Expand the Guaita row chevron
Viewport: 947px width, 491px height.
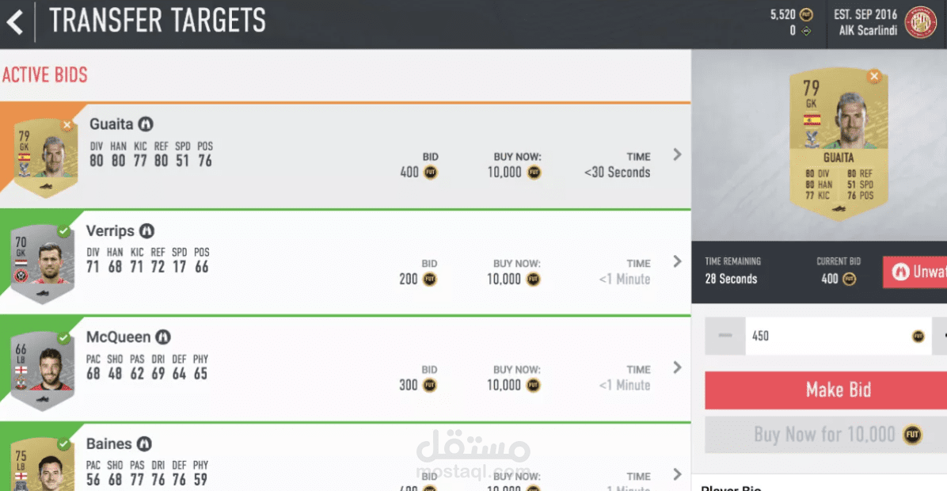(677, 154)
